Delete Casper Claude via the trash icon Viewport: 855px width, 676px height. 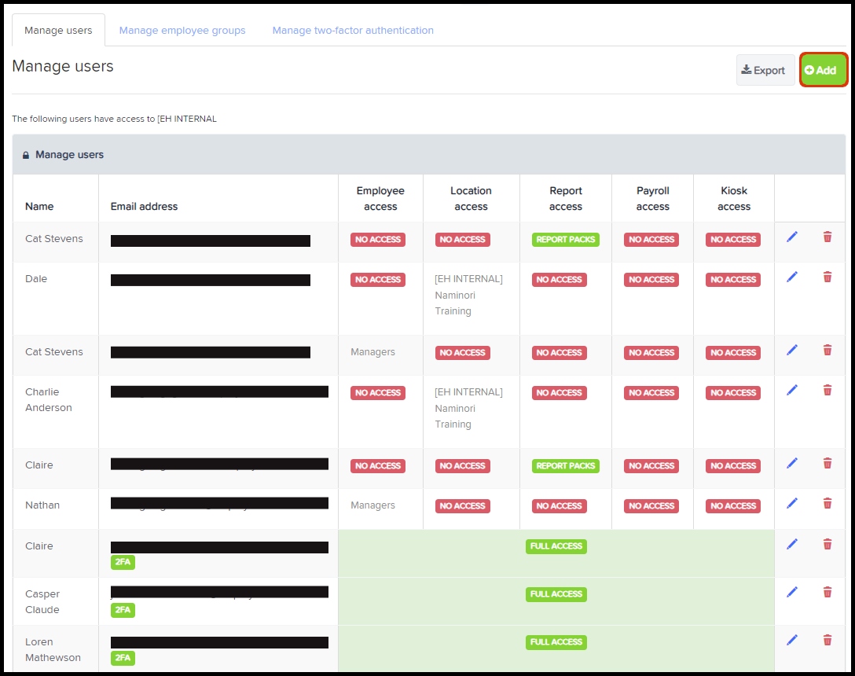click(x=827, y=592)
